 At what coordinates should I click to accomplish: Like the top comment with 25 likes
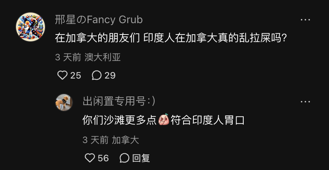(x=62, y=75)
